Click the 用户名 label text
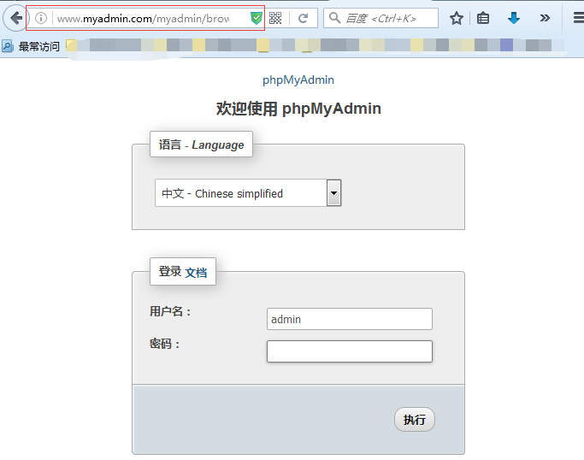 click(170, 311)
